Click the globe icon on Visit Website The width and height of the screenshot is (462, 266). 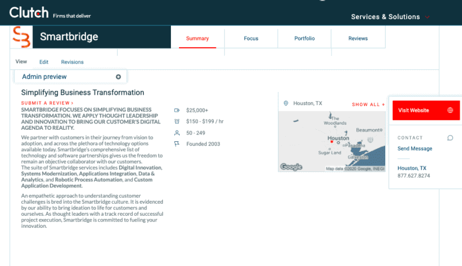coord(450,110)
